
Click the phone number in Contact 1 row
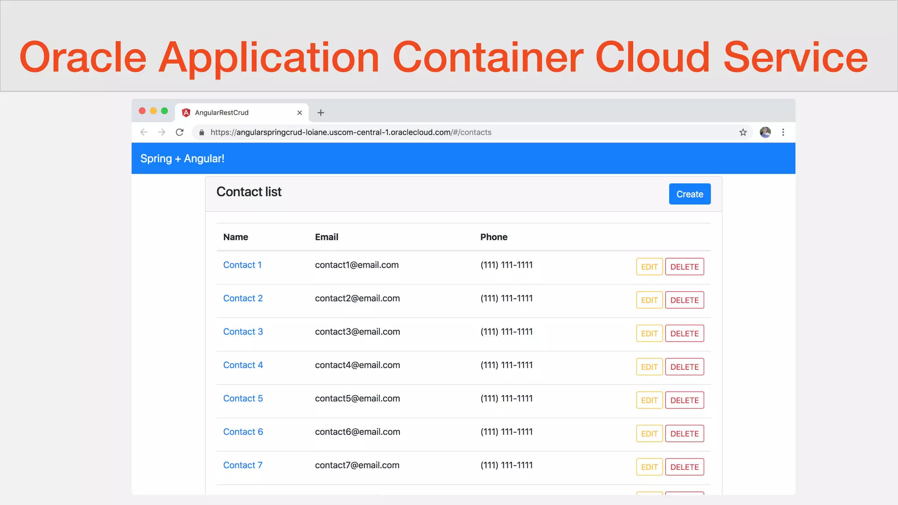[x=506, y=265]
